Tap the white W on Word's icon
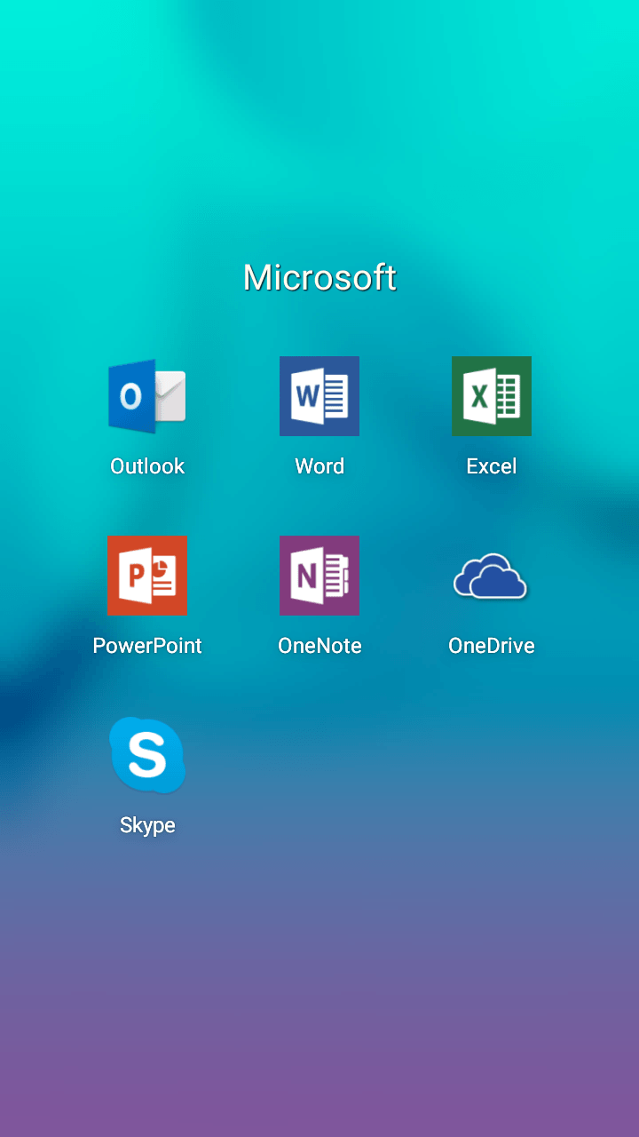 coord(307,395)
